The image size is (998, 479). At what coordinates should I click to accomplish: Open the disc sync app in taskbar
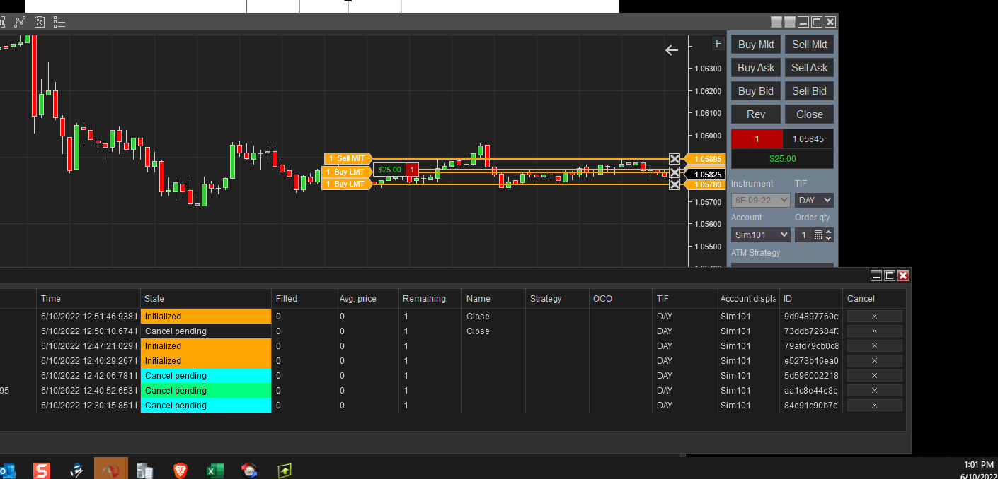click(x=248, y=470)
